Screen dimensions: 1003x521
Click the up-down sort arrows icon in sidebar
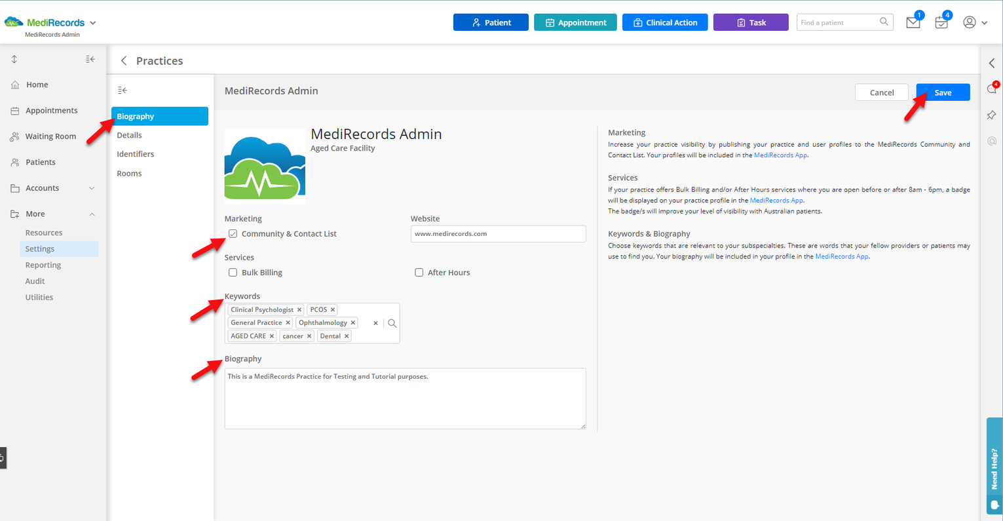(14, 59)
